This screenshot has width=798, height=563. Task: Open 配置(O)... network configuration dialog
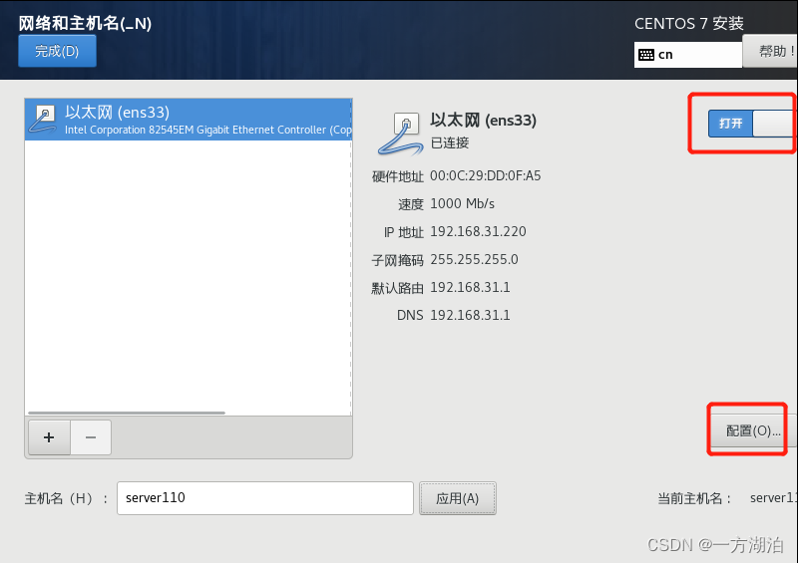click(752, 430)
